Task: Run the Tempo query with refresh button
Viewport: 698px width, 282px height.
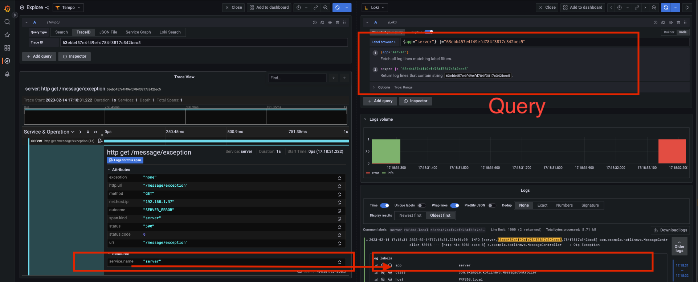Action: click(x=338, y=7)
